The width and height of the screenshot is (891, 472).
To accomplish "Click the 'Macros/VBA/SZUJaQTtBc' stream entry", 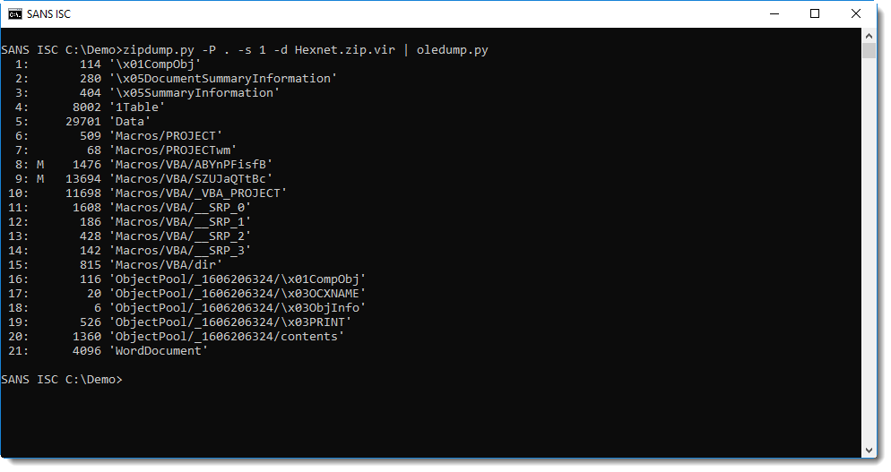I will tap(191, 179).
